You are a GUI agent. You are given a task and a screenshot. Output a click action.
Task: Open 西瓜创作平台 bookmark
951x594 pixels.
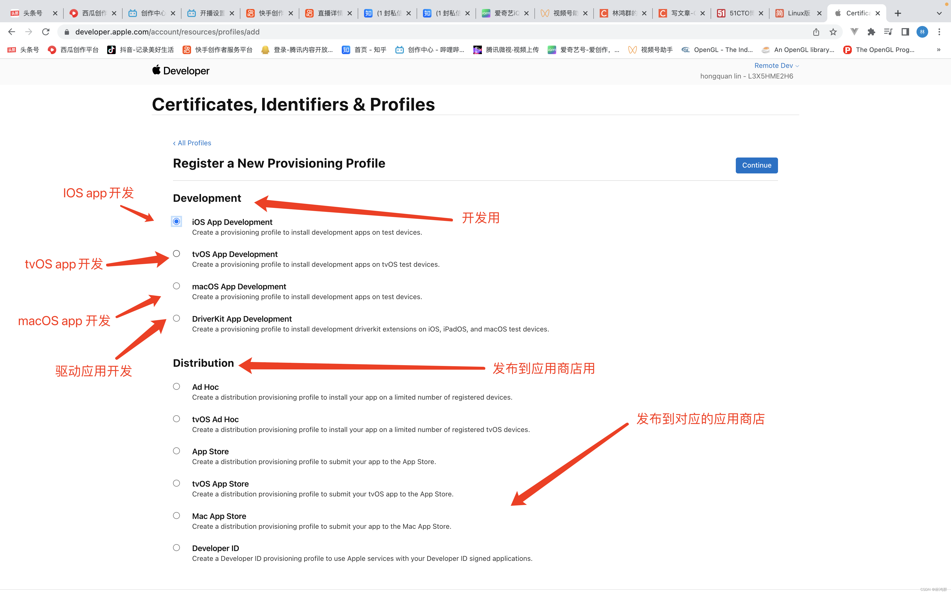click(73, 50)
